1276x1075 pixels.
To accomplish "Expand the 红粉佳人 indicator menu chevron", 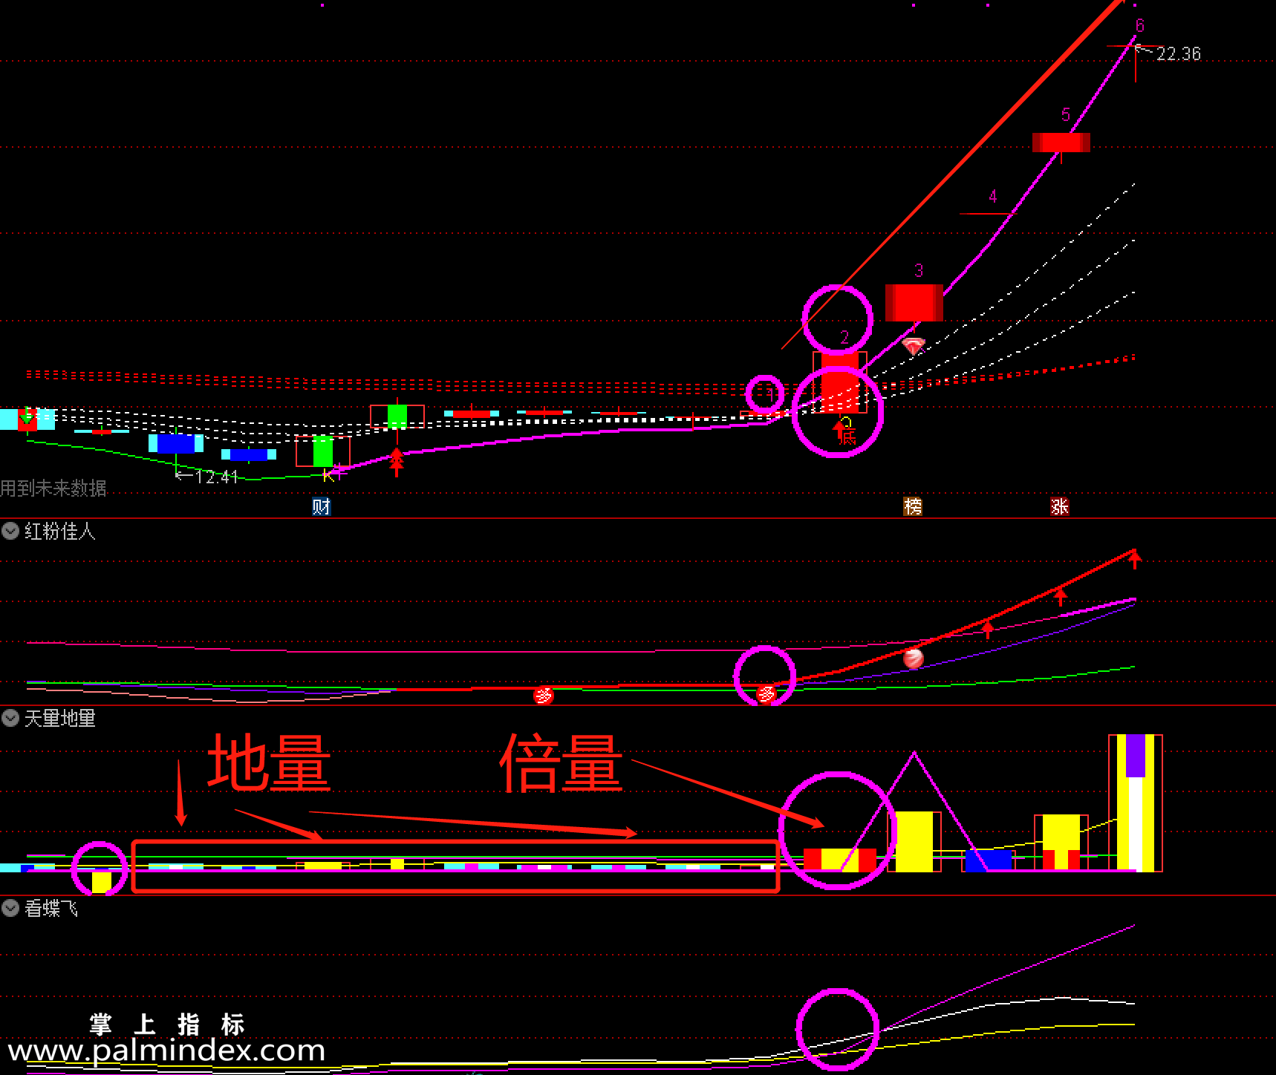I will [10, 531].
